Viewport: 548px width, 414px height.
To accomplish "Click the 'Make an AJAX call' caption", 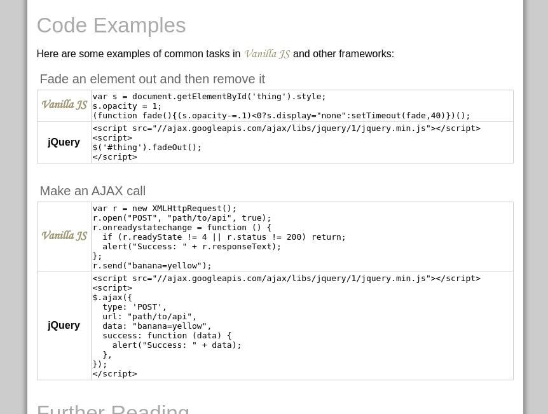I will [x=92, y=191].
